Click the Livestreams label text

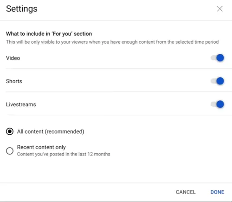(x=21, y=104)
